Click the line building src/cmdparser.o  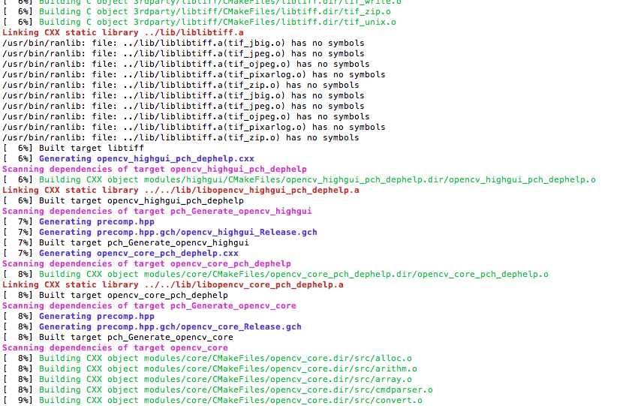pos(218,390)
